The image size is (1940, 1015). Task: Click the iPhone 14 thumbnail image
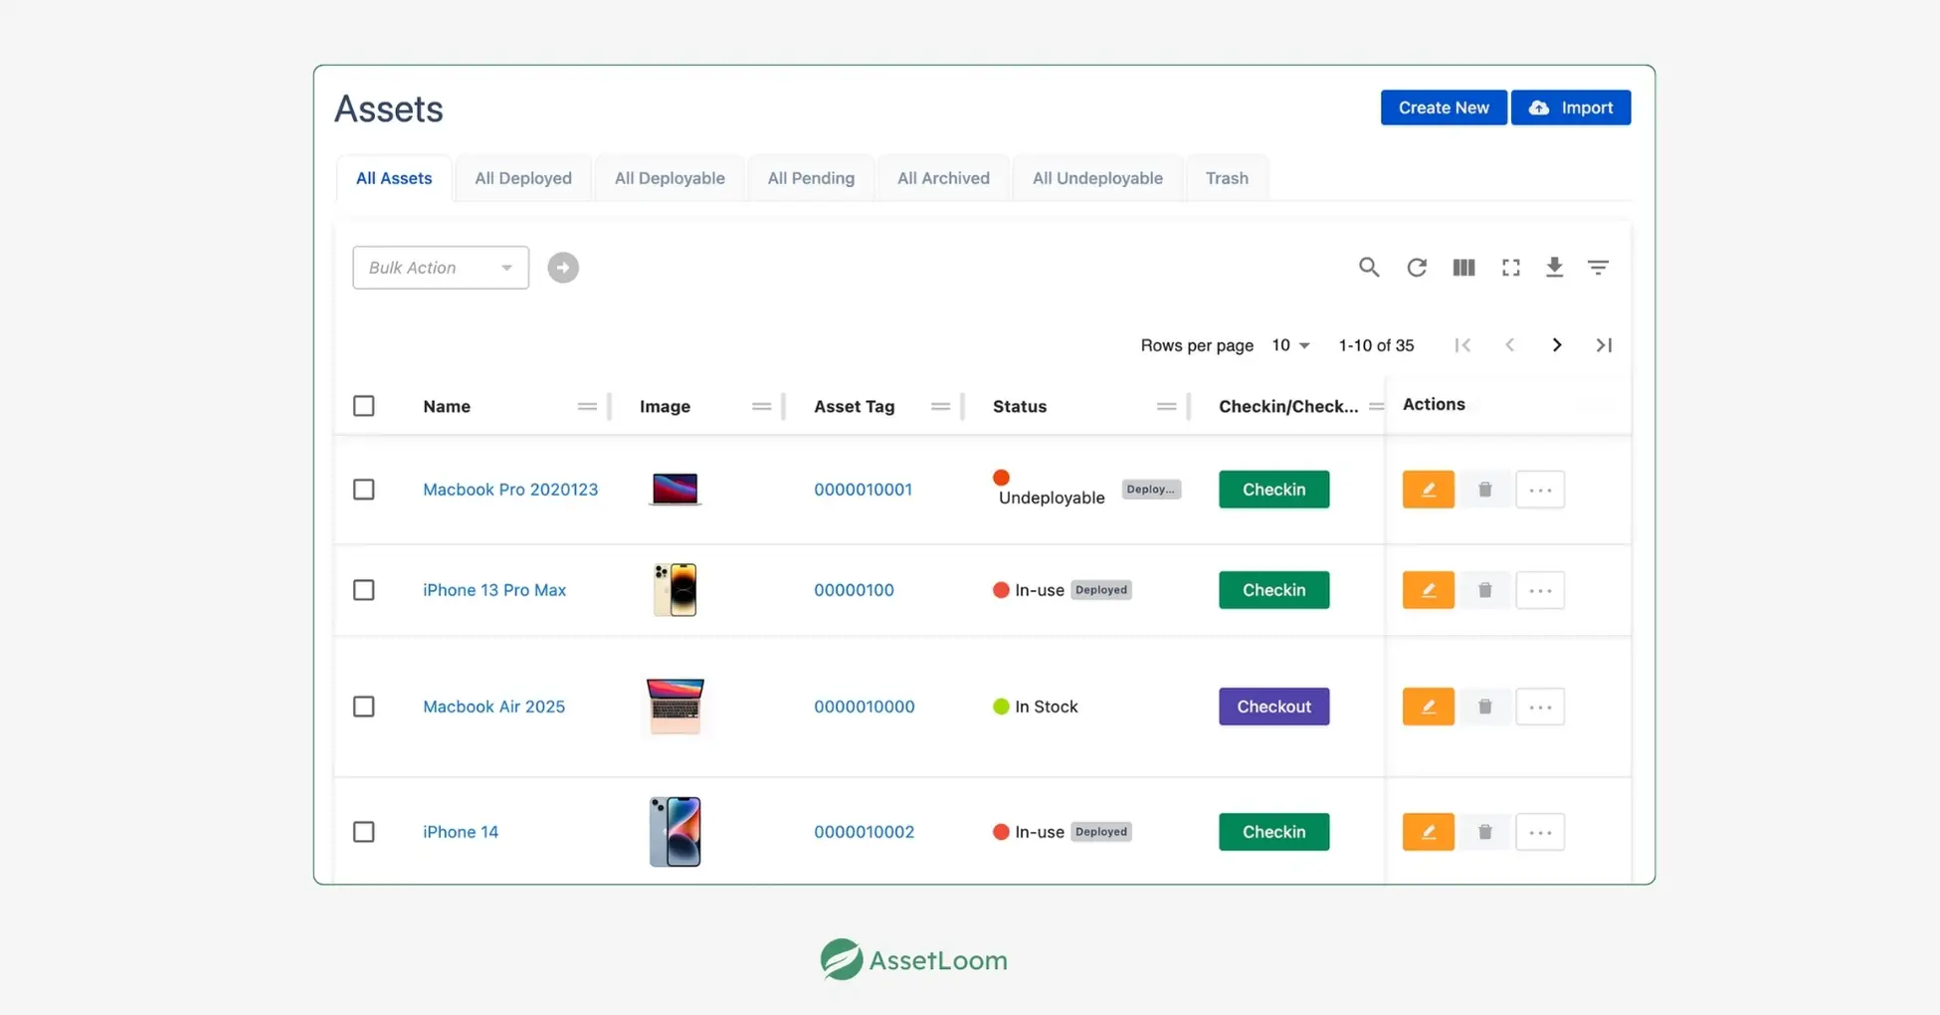[675, 832]
